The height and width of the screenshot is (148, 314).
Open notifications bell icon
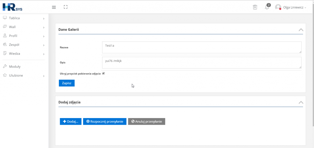[267, 7]
